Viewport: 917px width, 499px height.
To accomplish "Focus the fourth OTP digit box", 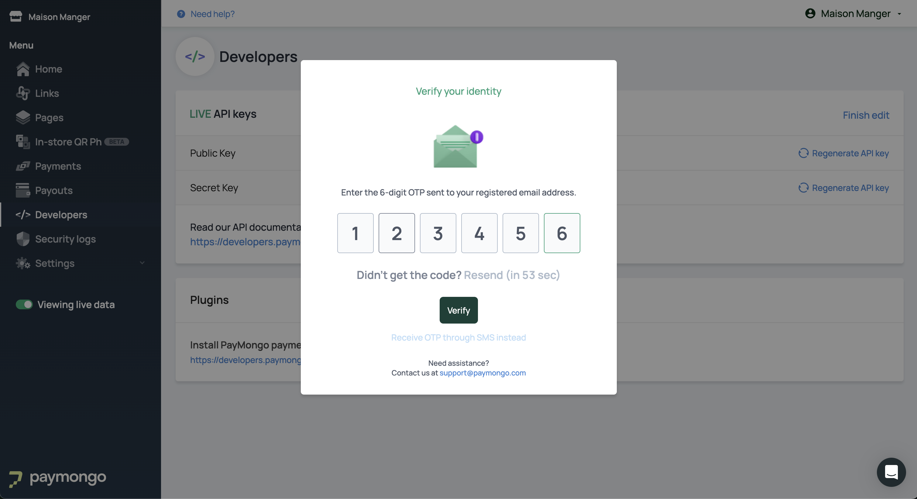I will (479, 233).
